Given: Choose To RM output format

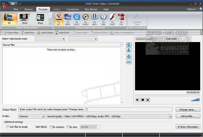Looking at the screenshot, I should tap(103, 19).
